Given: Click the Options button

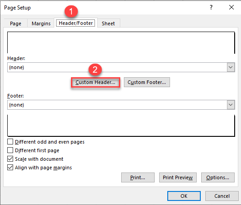Looking at the screenshot, I should click(x=218, y=177).
